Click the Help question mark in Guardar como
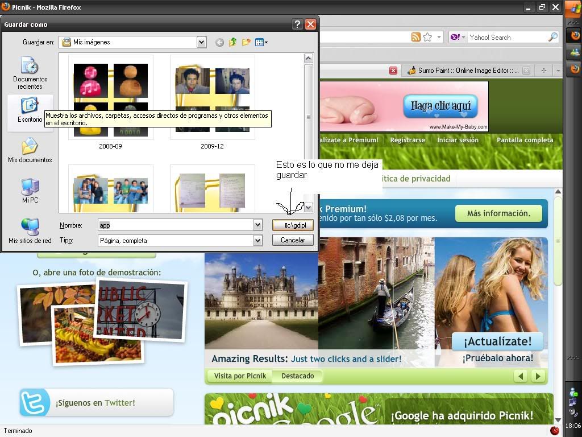The height and width of the screenshot is (437, 582). coord(297,24)
